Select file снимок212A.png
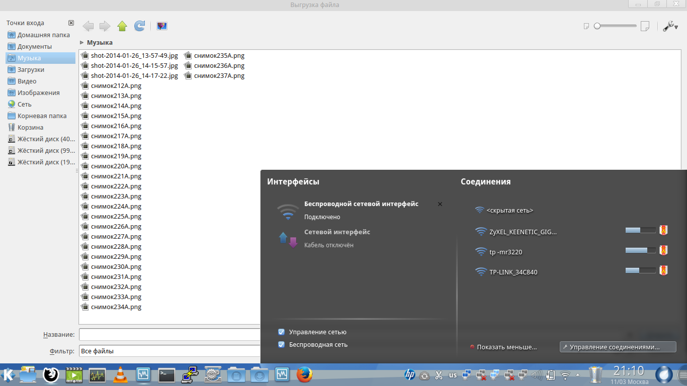 [111, 86]
